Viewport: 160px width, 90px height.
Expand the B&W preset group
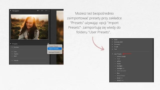pyautogui.click(x=12, y=56)
